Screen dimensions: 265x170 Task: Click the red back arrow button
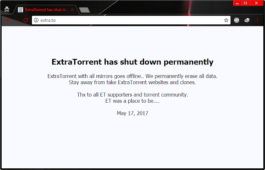7,20
